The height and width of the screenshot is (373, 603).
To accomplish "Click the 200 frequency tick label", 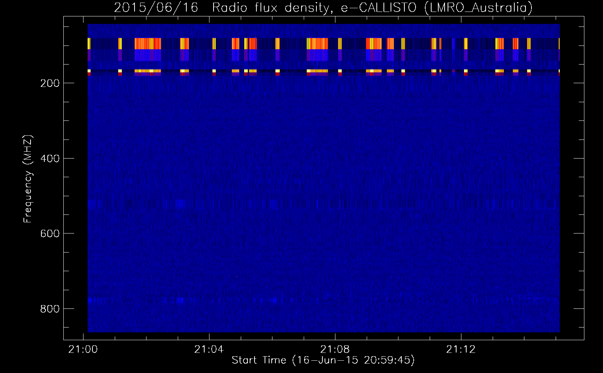I will point(50,83).
